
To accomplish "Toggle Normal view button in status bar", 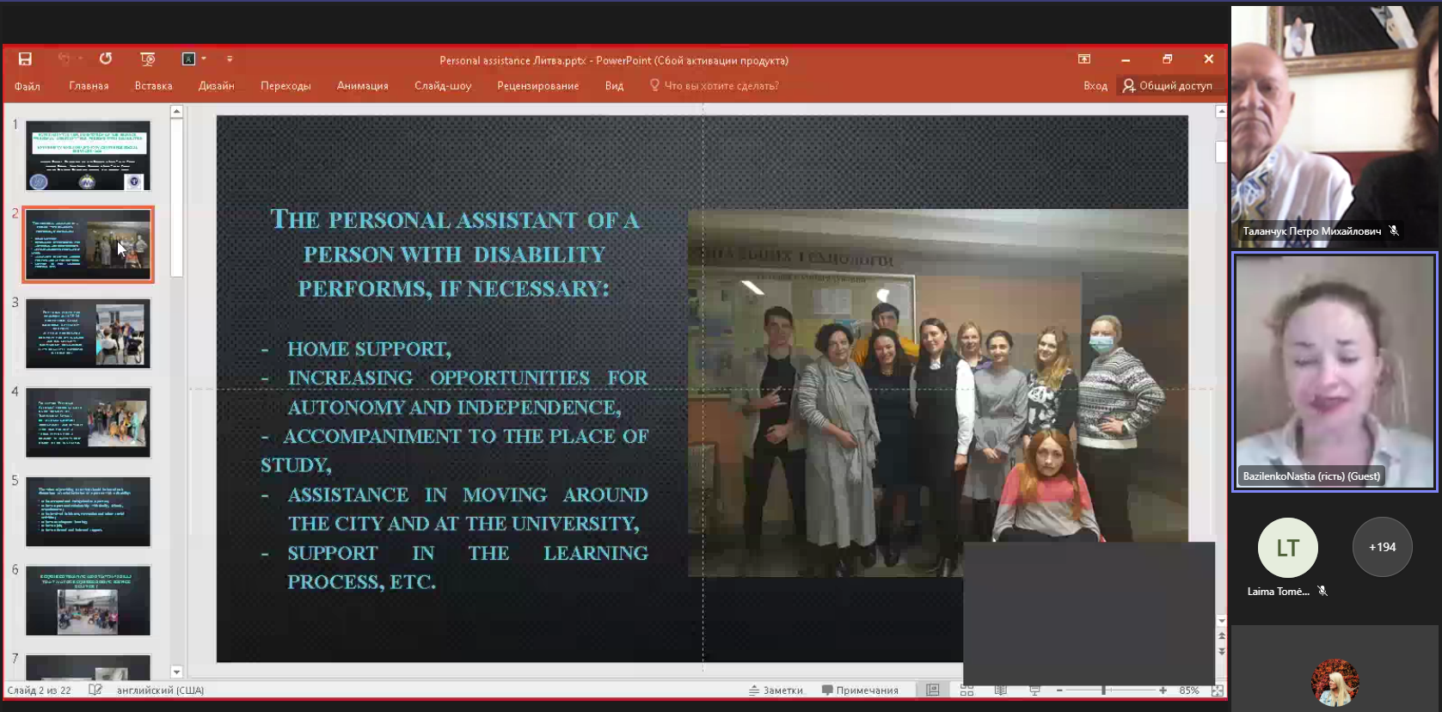I will [933, 691].
